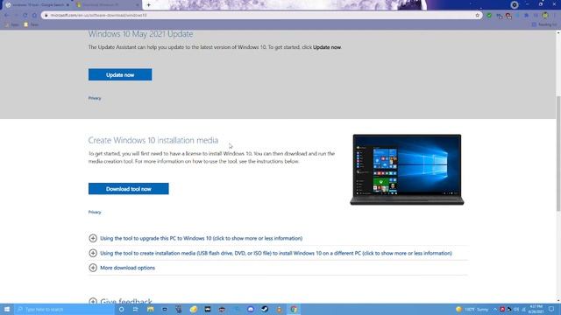Click the page's vertical scrollbar thumb
Screen dimensions: 561x315
click(x=558, y=154)
